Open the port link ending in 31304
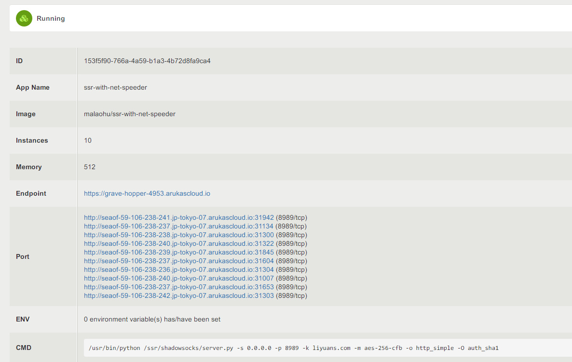The width and height of the screenshot is (572, 362). [x=178, y=269]
